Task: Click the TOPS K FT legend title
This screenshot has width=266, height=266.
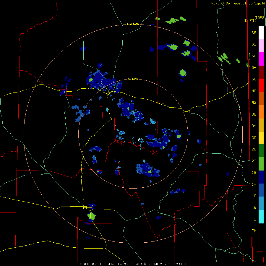Action: [254, 19]
